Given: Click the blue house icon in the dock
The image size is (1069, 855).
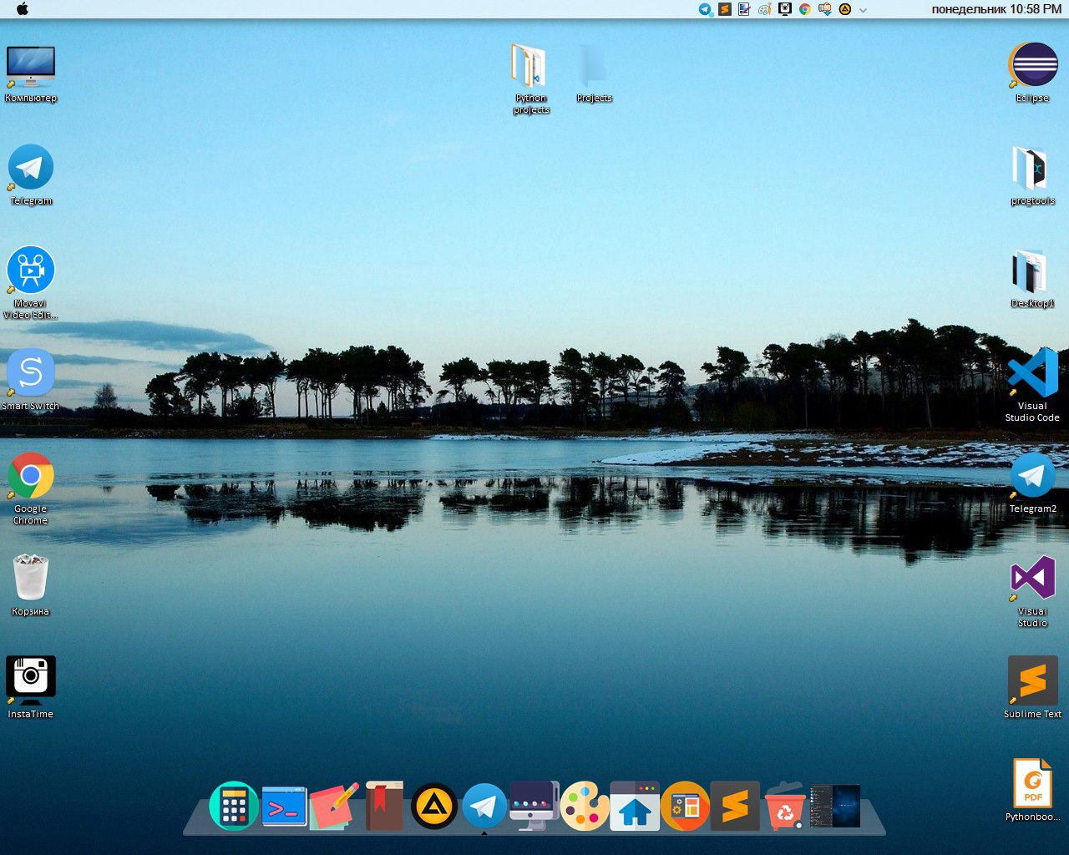Looking at the screenshot, I should (635, 807).
